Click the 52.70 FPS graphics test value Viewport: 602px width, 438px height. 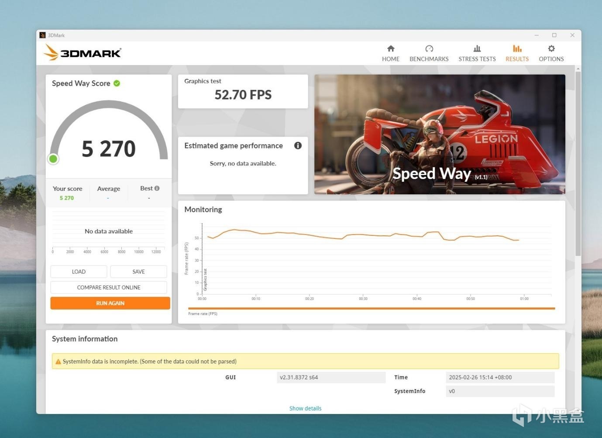pos(243,95)
